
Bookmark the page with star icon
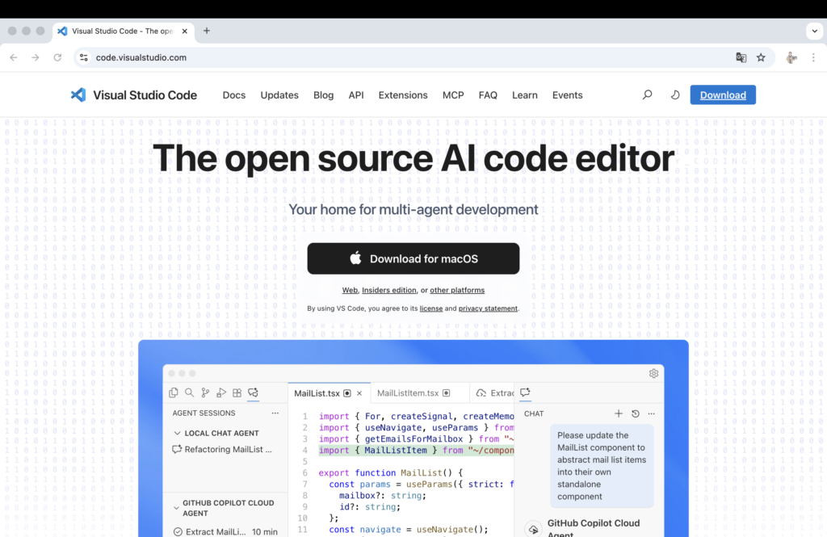click(761, 57)
